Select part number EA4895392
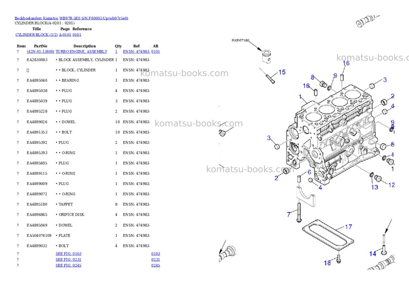The width and height of the screenshot is (409, 289). [37, 142]
